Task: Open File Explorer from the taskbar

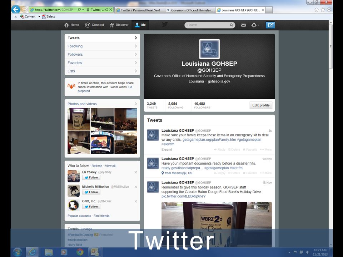Action: 49,252
